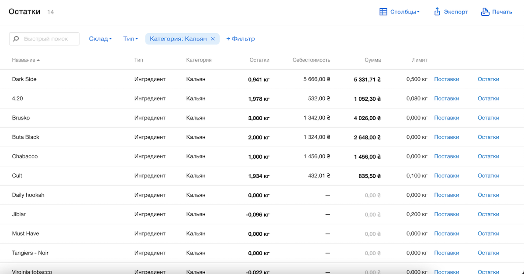Click the Категория column header

tap(199, 60)
